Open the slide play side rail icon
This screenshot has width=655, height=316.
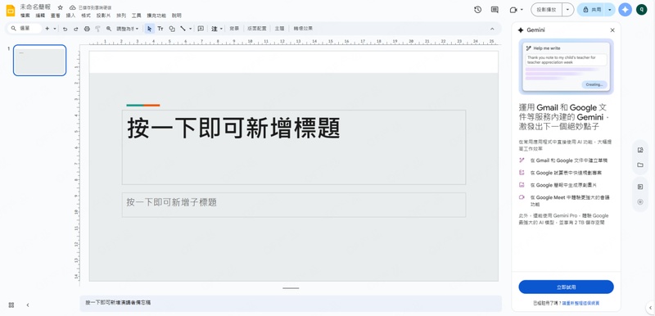tap(640, 187)
